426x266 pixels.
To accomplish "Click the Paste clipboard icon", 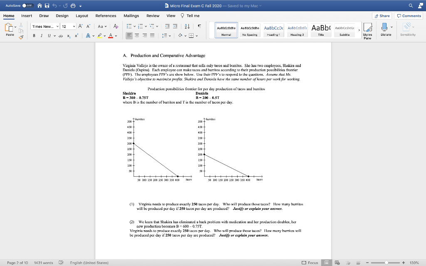I will [9, 27].
